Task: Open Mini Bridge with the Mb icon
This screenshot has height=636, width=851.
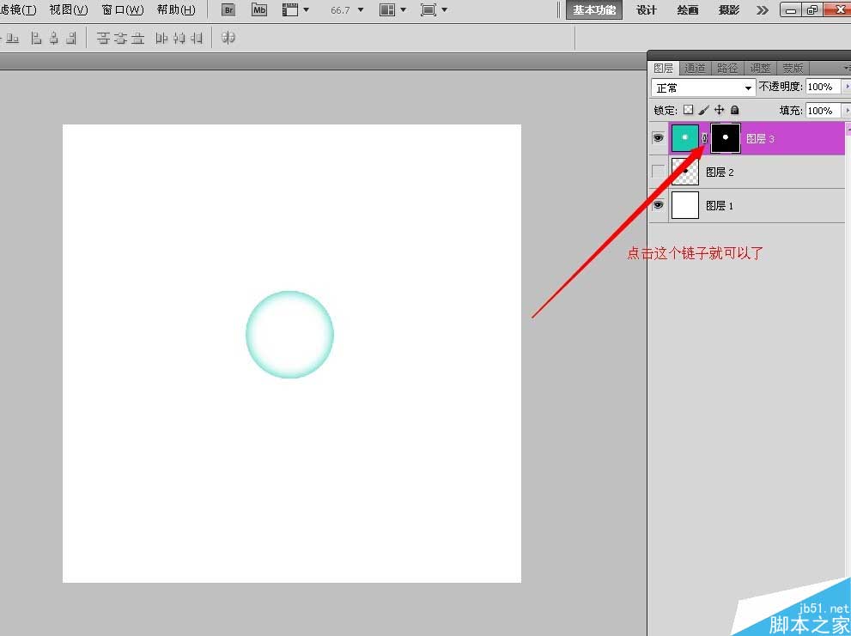Action: [259, 9]
